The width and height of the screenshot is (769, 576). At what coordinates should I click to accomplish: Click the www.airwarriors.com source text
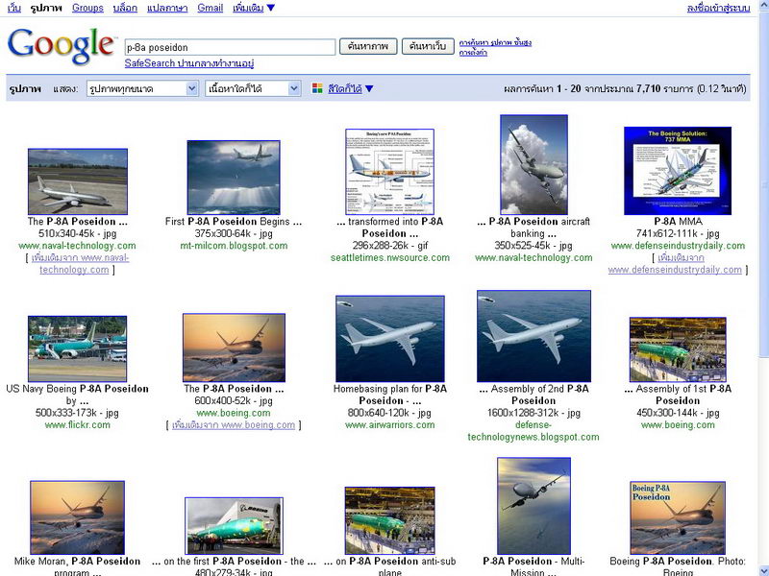(x=390, y=424)
